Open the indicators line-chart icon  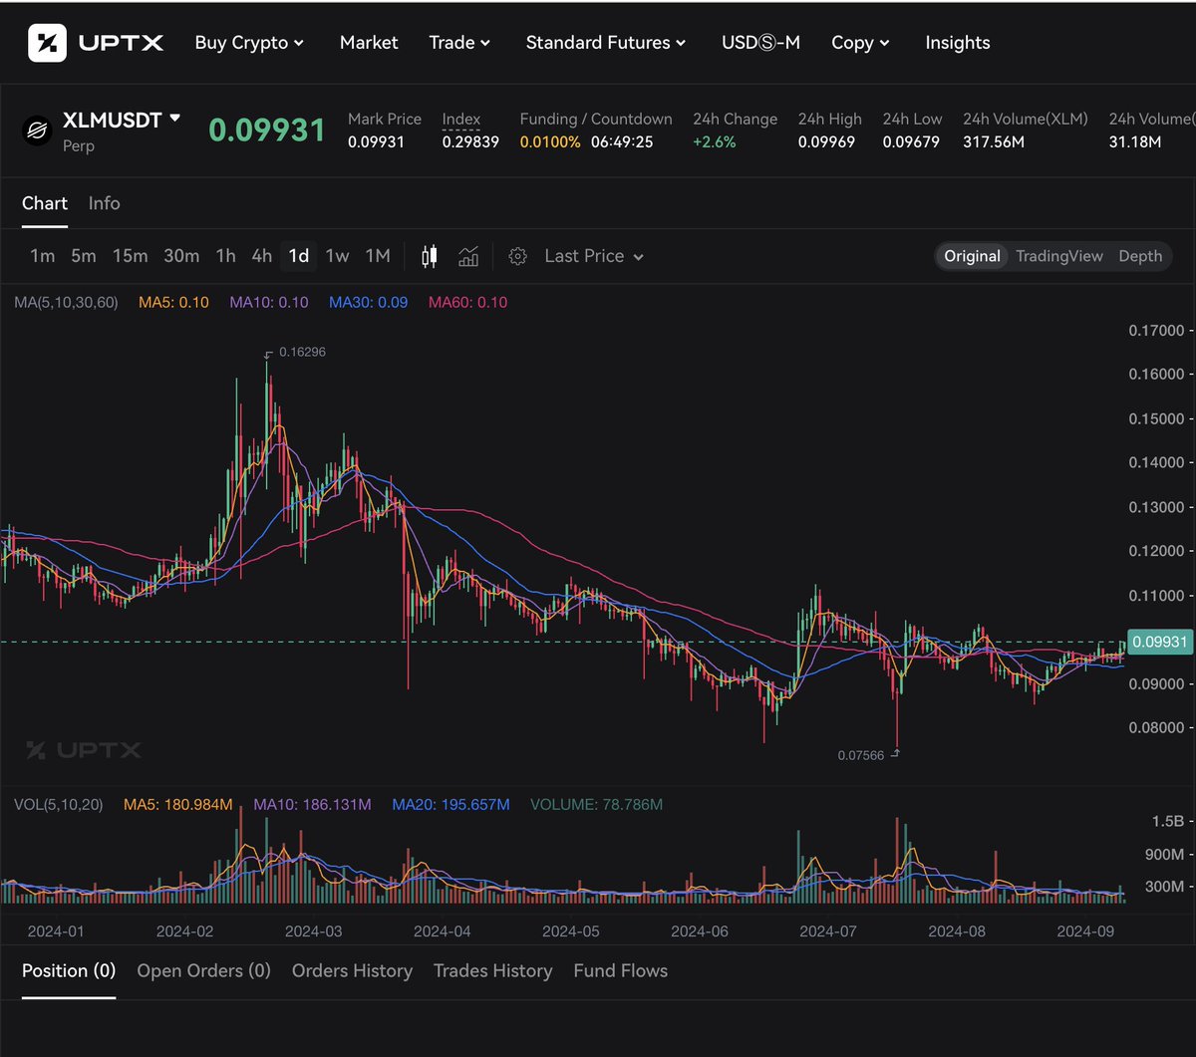click(468, 256)
